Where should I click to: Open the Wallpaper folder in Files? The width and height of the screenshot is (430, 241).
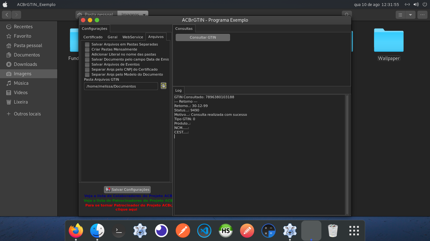[x=389, y=44]
